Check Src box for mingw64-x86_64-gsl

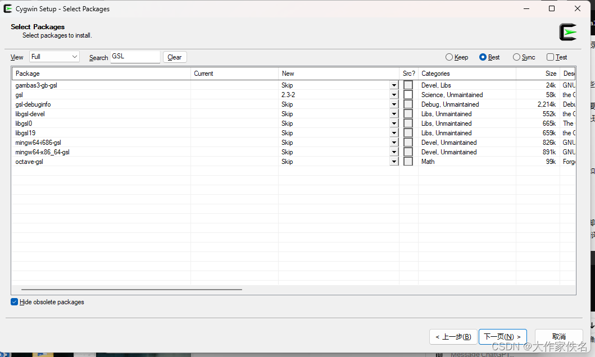pyautogui.click(x=408, y=152)
